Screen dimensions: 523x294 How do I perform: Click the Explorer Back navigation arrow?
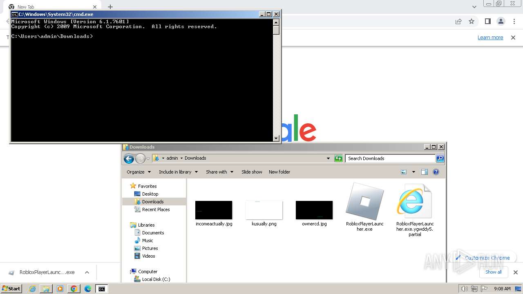pos(129,158)
